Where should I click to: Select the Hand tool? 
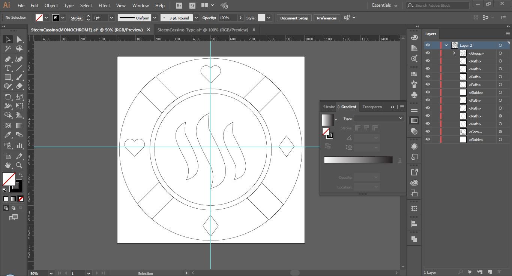click(x=8, y=165)
